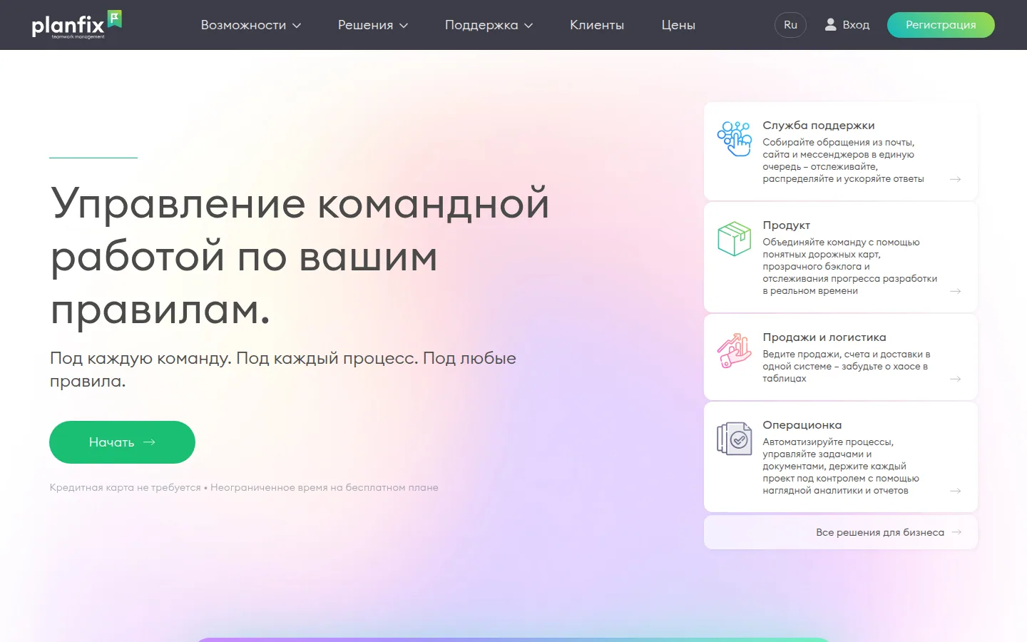Open the Служба поддержки card title
The height and width of the screenshot is (642, 1027).
click(x=819, y=126)
